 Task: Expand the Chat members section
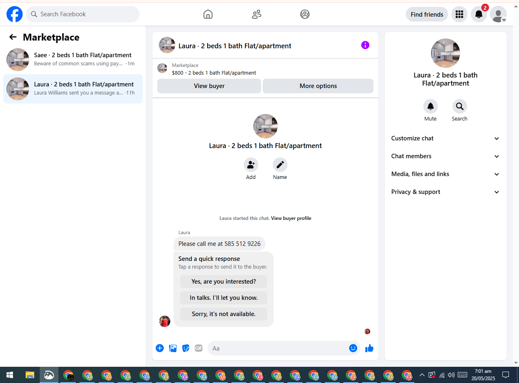click(446, 156)
